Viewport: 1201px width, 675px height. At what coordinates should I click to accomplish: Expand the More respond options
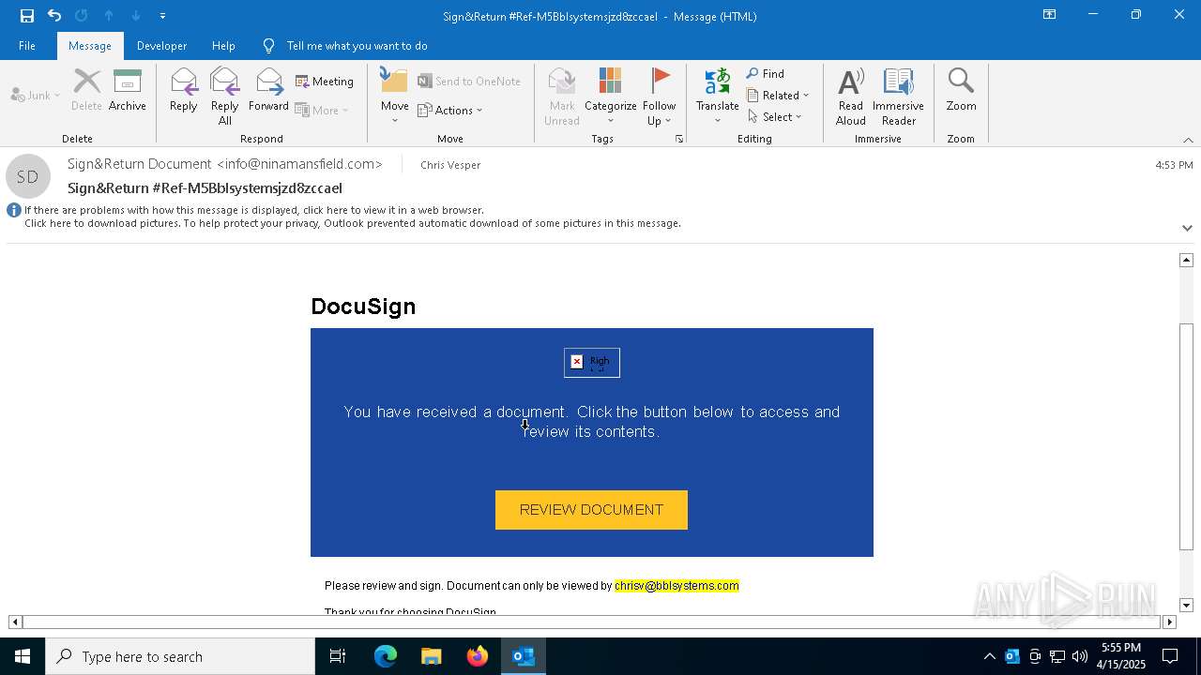click(x=322, y=110)
